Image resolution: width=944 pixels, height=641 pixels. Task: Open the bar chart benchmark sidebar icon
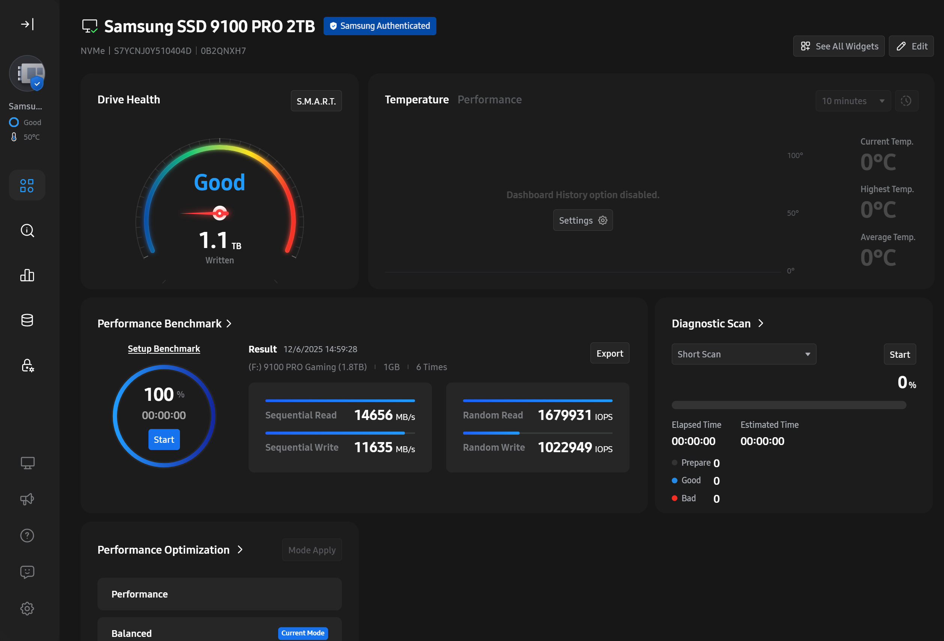point(27,275)
